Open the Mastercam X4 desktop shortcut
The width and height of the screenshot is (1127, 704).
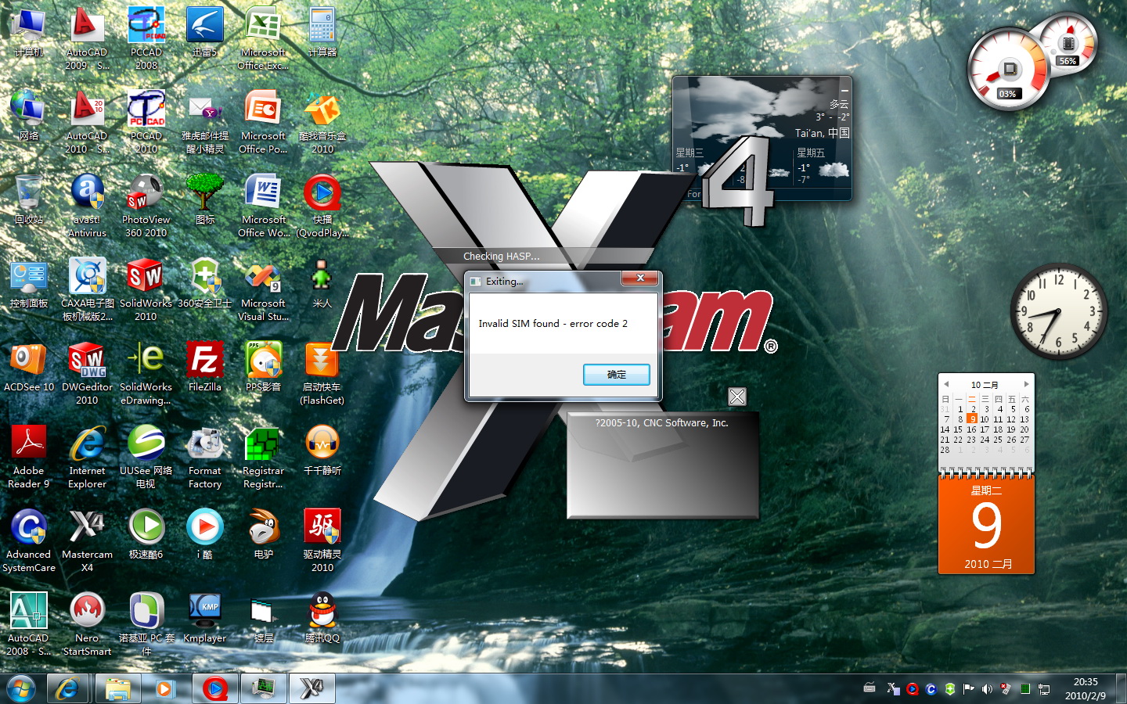87,541
